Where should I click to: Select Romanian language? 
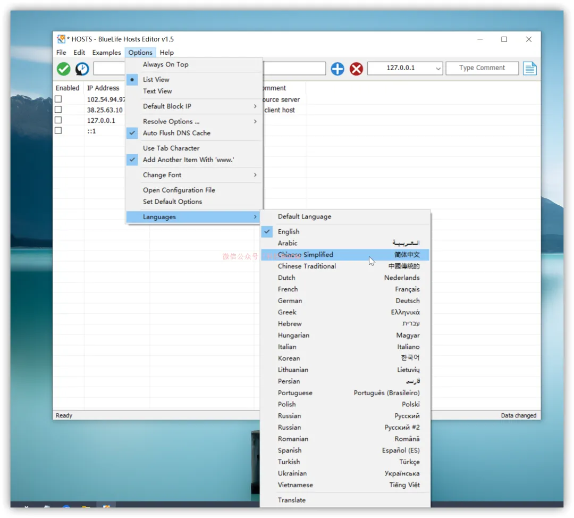(345, 439)
